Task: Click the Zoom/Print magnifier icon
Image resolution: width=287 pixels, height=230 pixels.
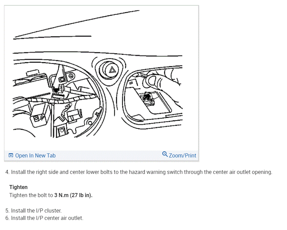Action: (x=165, y=154)
